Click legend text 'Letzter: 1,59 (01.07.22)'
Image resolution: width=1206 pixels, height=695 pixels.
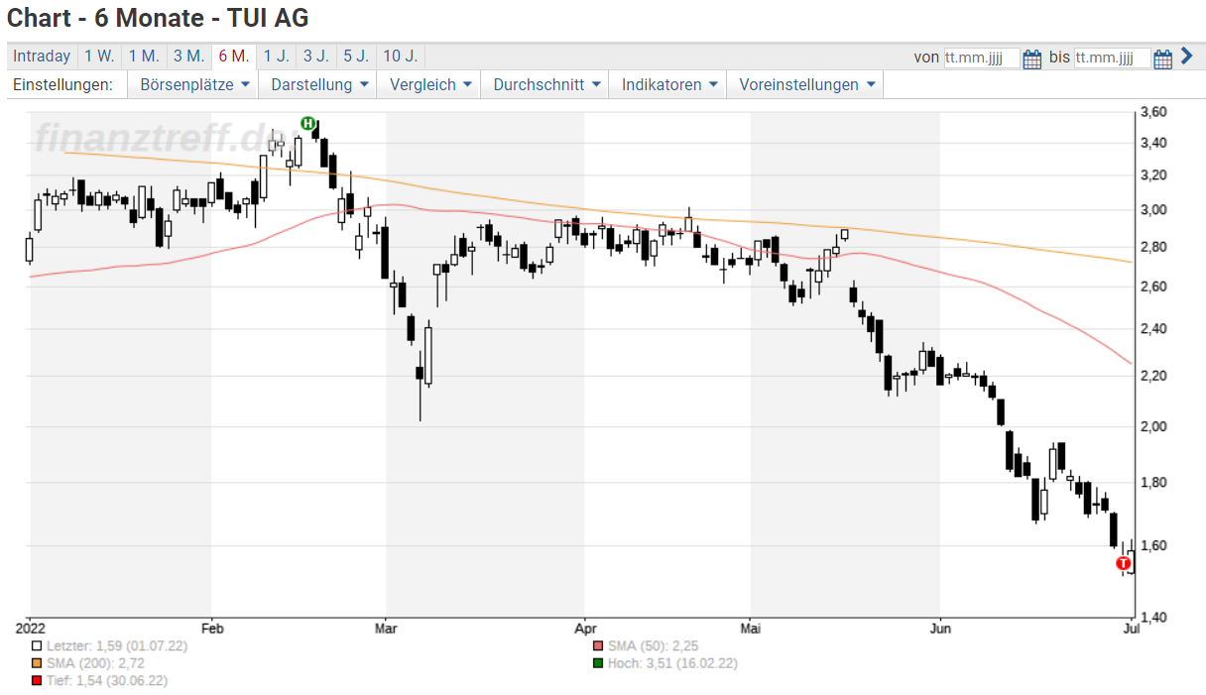117,645
